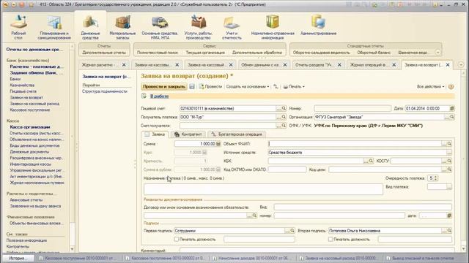This screenshot has height=263, width=469.
Task: Click the Провести button
Action: coord(210,86)
